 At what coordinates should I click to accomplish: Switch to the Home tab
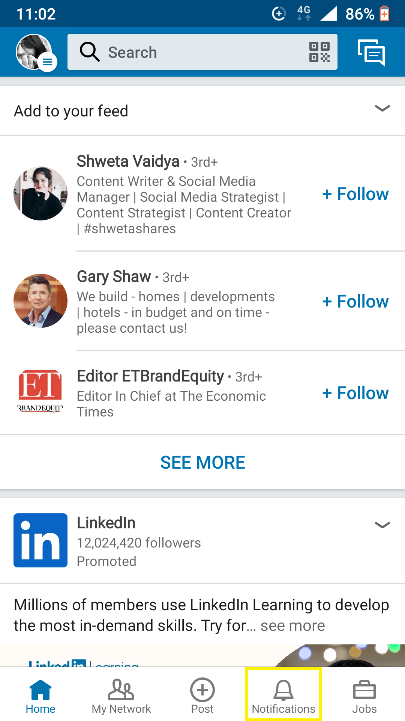pos(40,695)
